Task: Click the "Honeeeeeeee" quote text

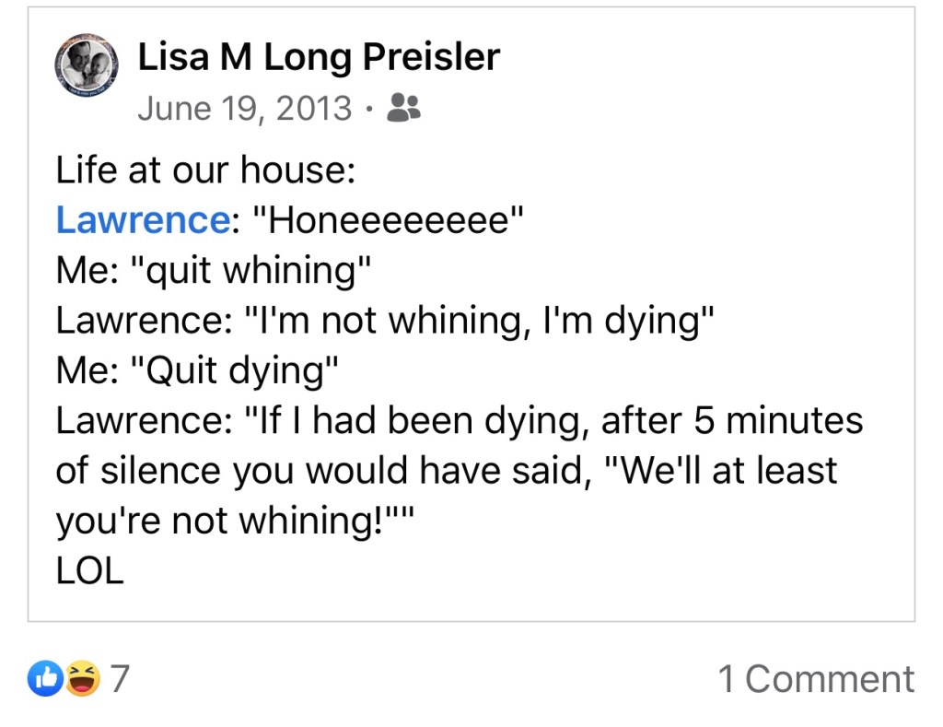Action: [x=388, y=220]
